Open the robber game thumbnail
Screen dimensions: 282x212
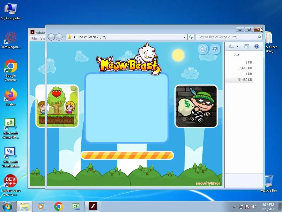196,106
